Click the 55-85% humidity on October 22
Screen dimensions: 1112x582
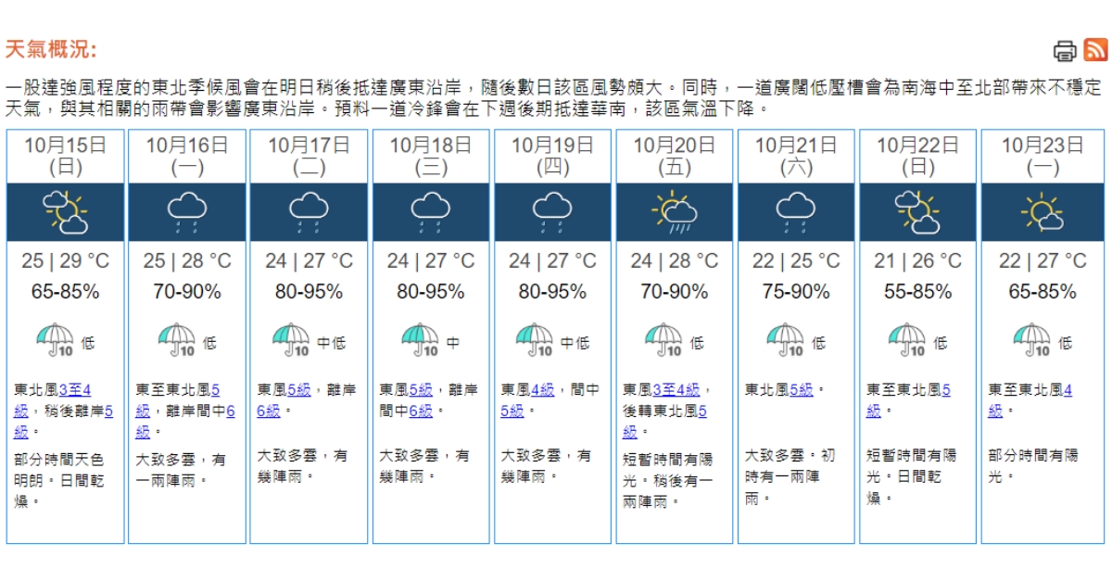[x=917, y=292]
